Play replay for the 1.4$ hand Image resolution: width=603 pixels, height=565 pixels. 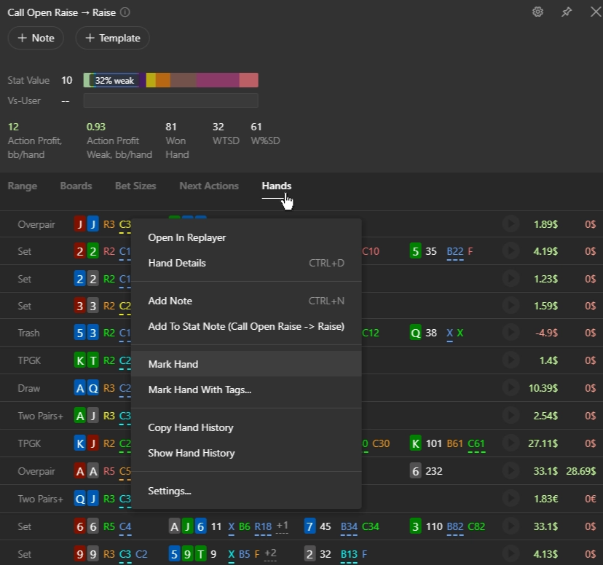pyautogui.click(x=511, y=360)
